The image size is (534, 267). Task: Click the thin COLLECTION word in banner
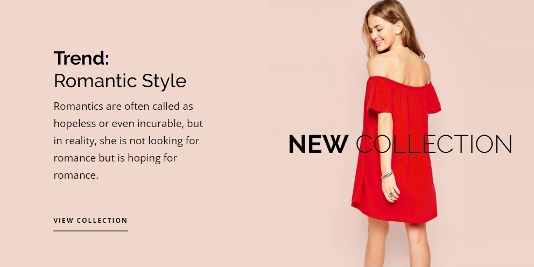click(x=434, y=144)
